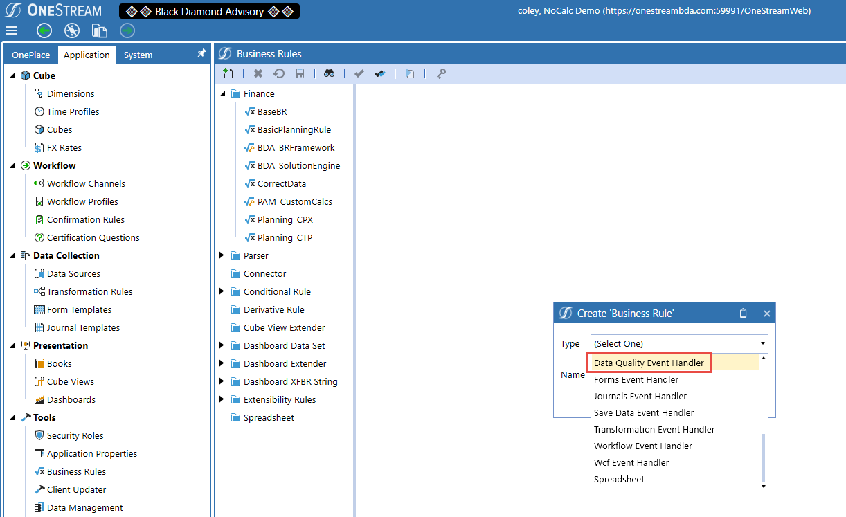This screenshot has height=517, width=846.
Task: Click the double checkmark compile-all icon
Action: [380, 73]
